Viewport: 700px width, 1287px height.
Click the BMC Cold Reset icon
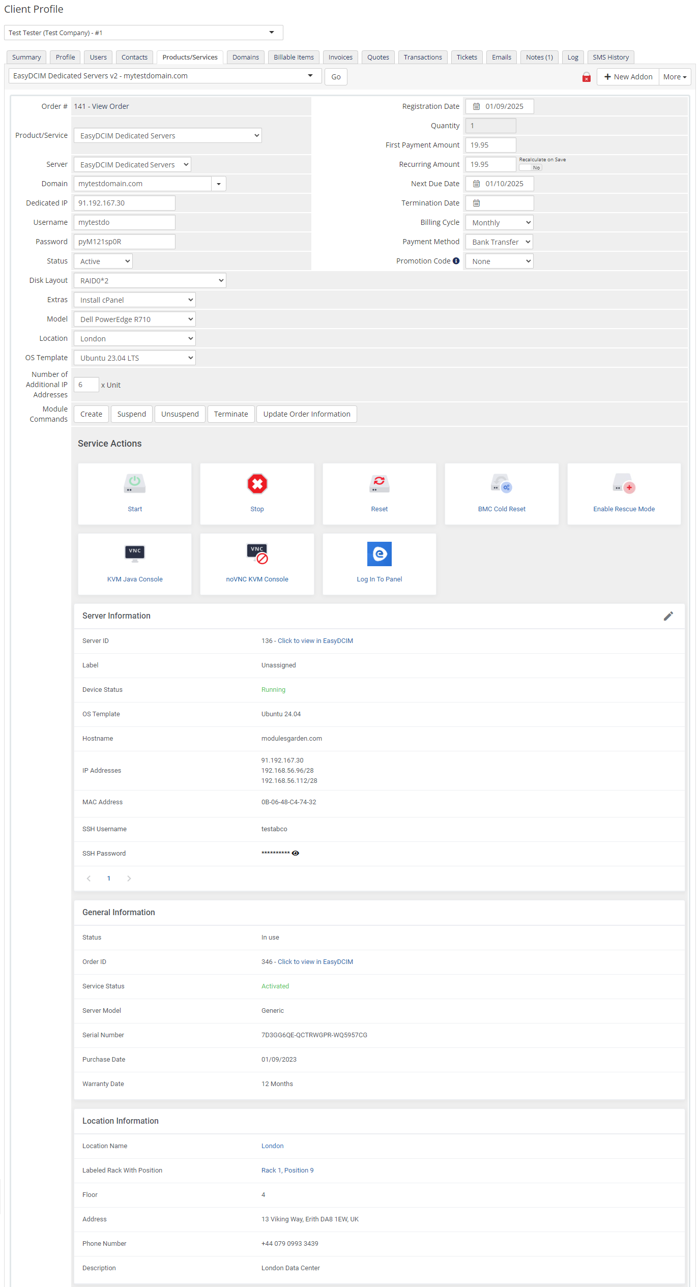click(x=502, y=484)
